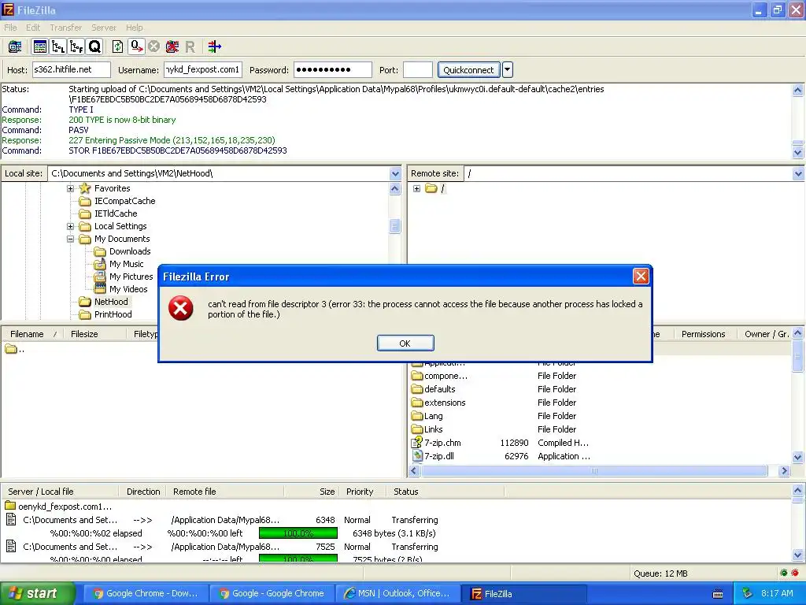Click into the Host field
The image size is (806, 605).
[72, 69]
